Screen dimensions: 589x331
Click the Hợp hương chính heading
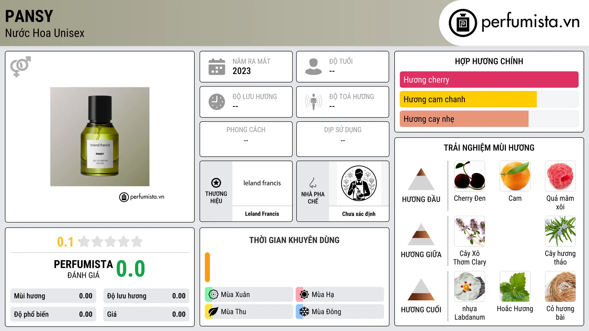tap(489, 61)
